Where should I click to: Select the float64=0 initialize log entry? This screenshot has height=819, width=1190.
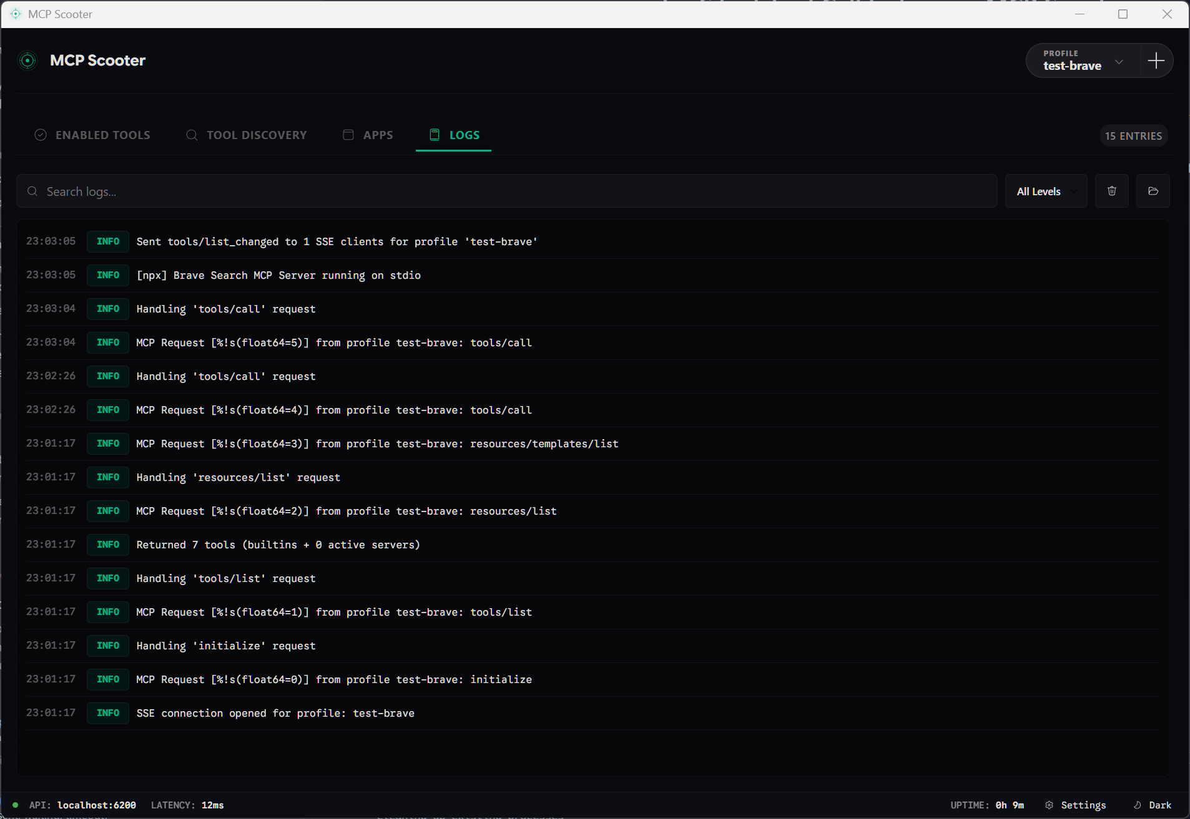(x=593, y=679)
